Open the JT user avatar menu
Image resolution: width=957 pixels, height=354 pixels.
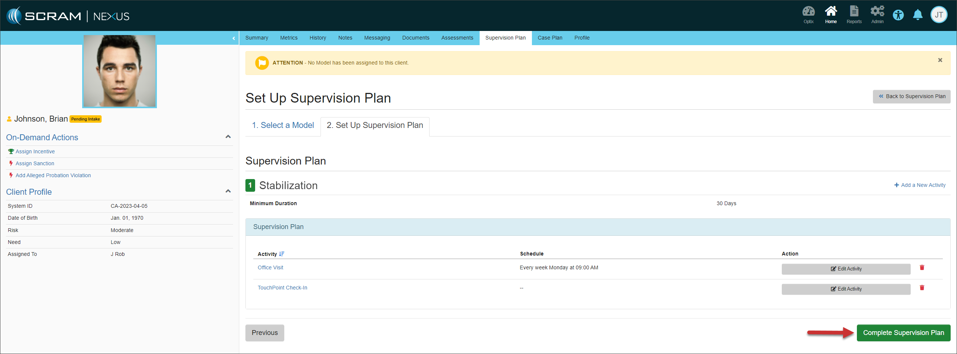(x=939, y=15)
